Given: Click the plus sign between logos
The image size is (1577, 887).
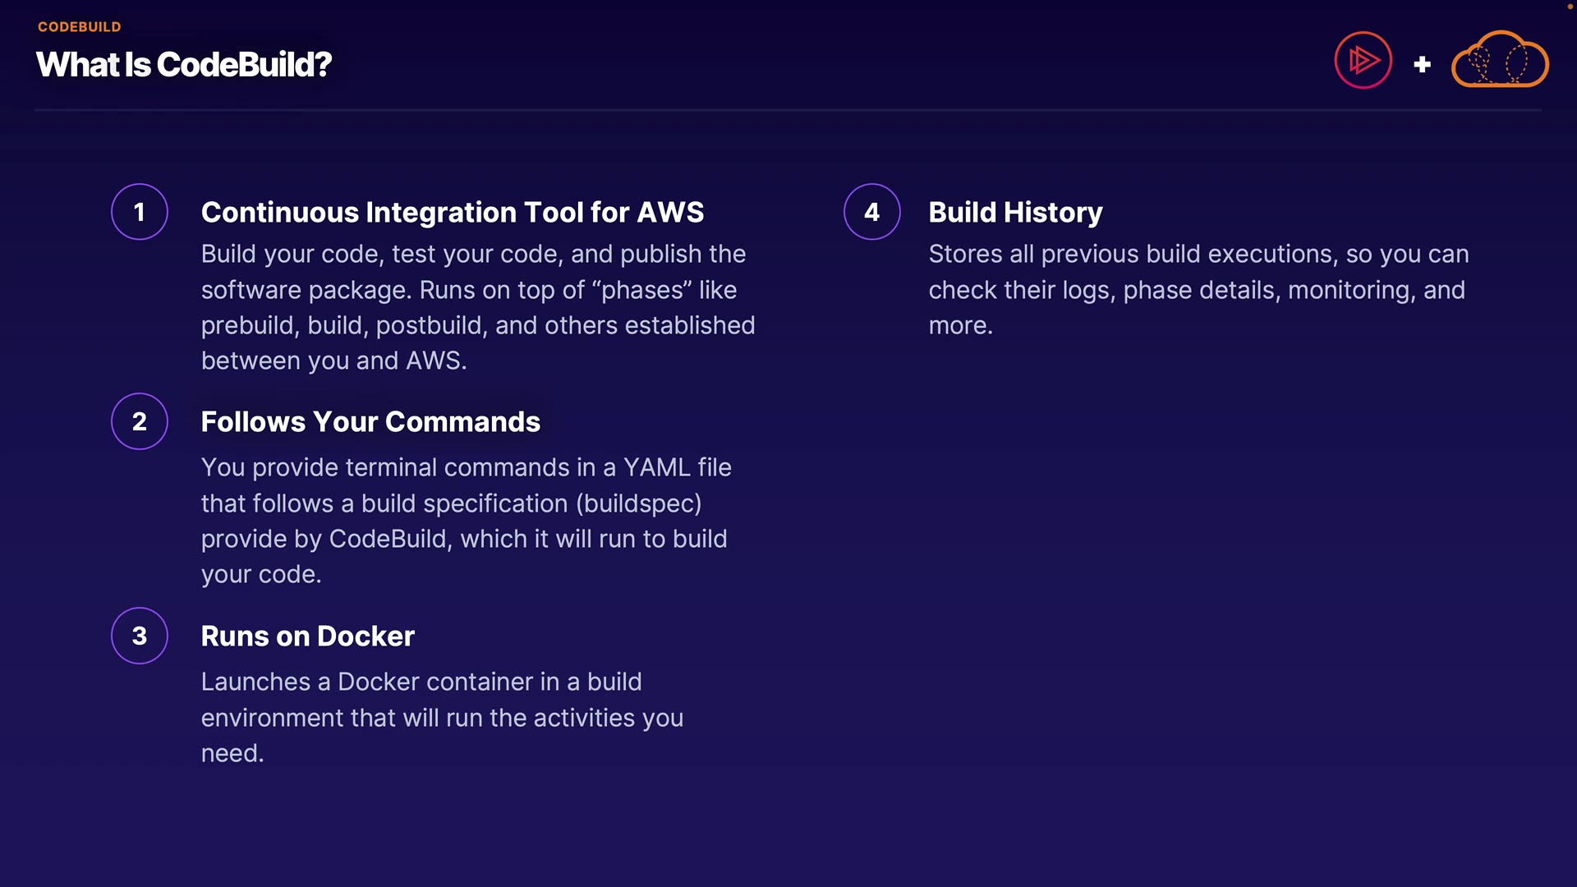Looking at the screenshot, I should (1422, 64).
